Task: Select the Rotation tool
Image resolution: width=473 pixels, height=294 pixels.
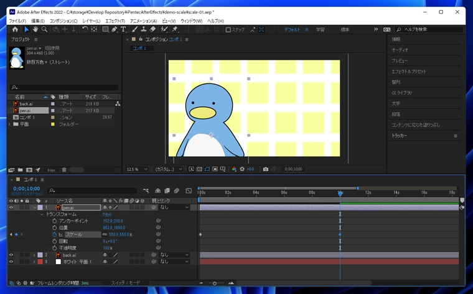Action: (85, 29)
